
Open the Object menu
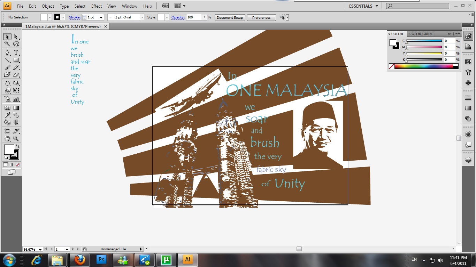pyautogui.click(x=48, y=6)
